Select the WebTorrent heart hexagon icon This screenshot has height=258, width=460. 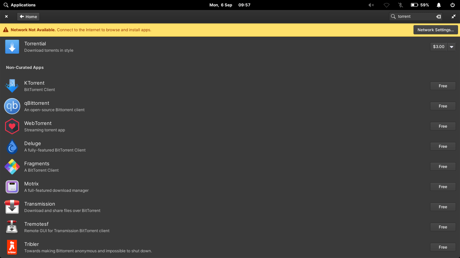click(12, 126)
